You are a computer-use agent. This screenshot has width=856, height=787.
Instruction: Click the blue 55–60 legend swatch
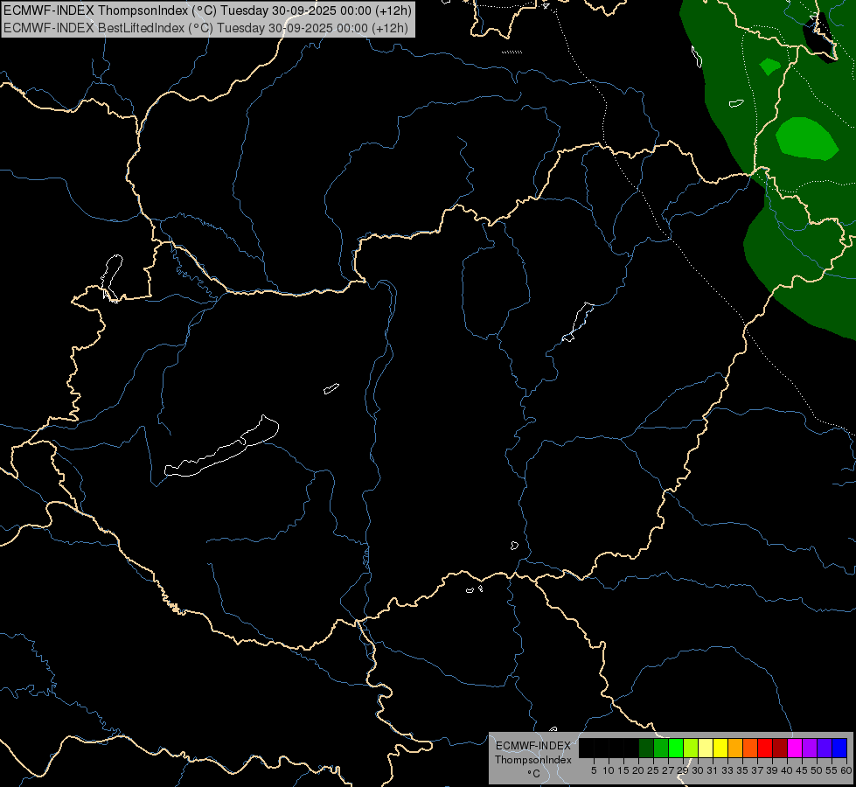click(x=839, y=748)
